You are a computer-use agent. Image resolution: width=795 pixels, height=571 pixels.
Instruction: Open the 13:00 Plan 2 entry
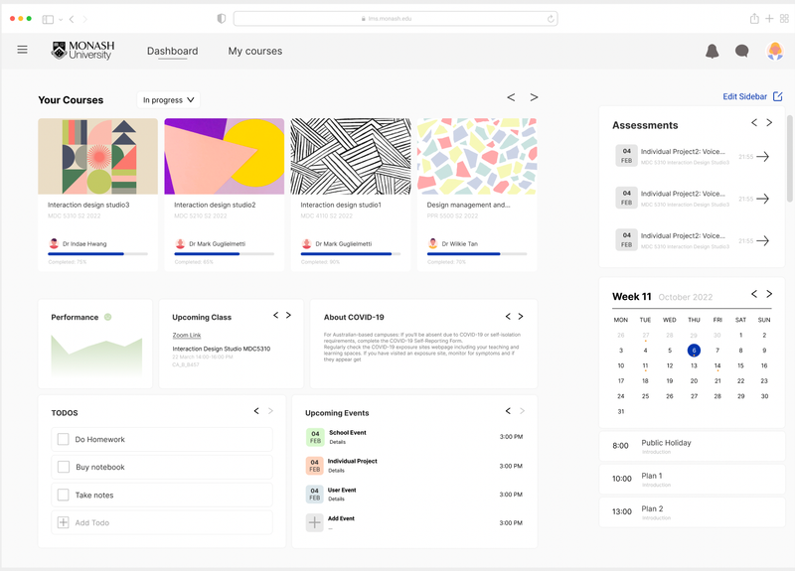point(692,511)
